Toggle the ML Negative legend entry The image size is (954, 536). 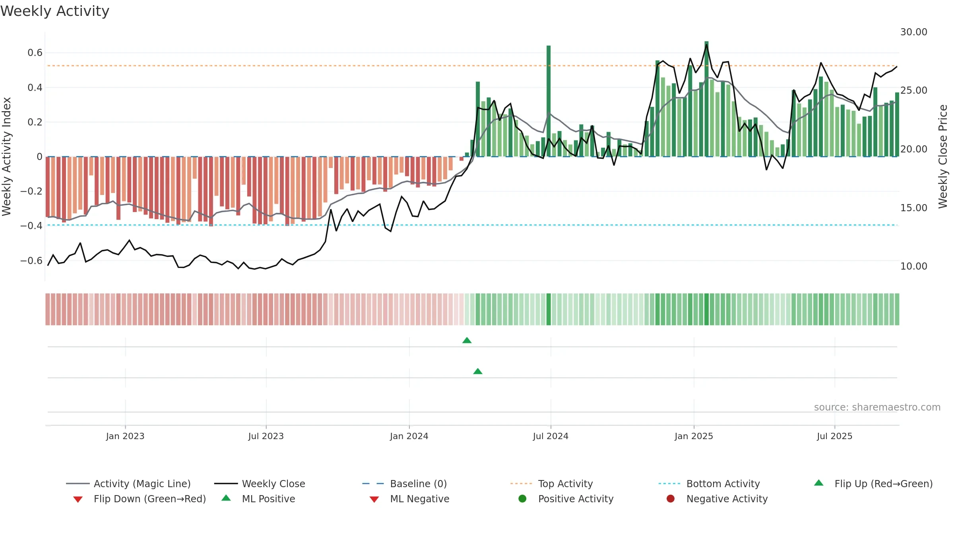tap(409, 499)
